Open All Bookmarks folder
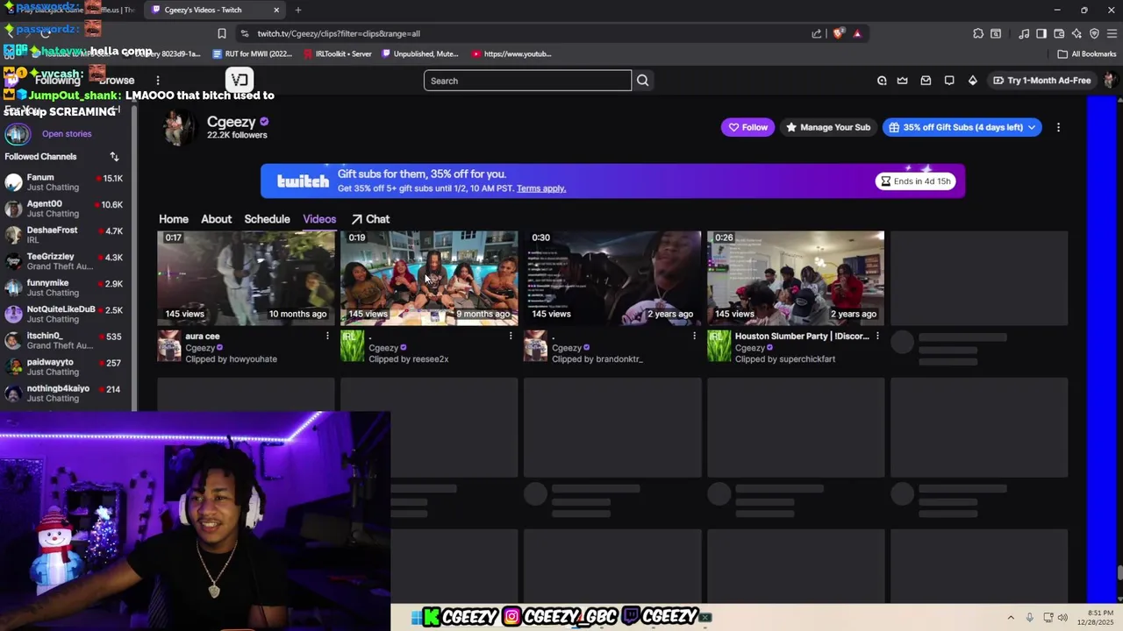1123x631 pixels. 1086,53
